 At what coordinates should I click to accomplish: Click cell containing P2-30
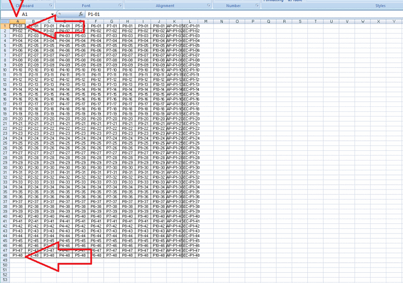pyautogui.click(x=33, y=168)
